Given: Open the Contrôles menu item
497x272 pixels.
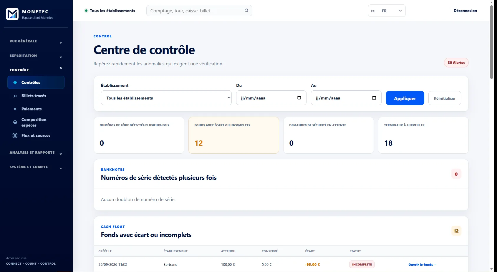Looking at the screenshot, I should click(x=36, y=82).
